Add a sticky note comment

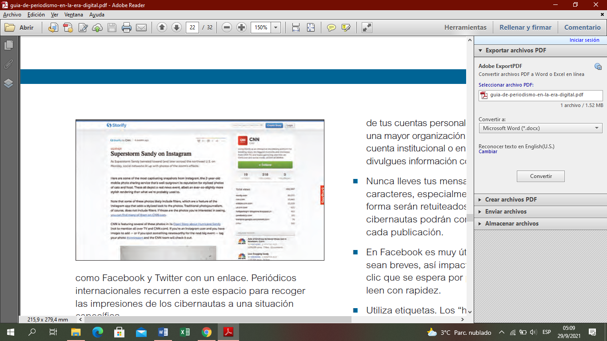(331, 28)
